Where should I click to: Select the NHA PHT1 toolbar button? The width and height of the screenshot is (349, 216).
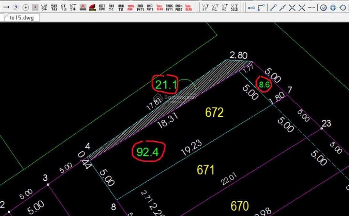(140, 7)
